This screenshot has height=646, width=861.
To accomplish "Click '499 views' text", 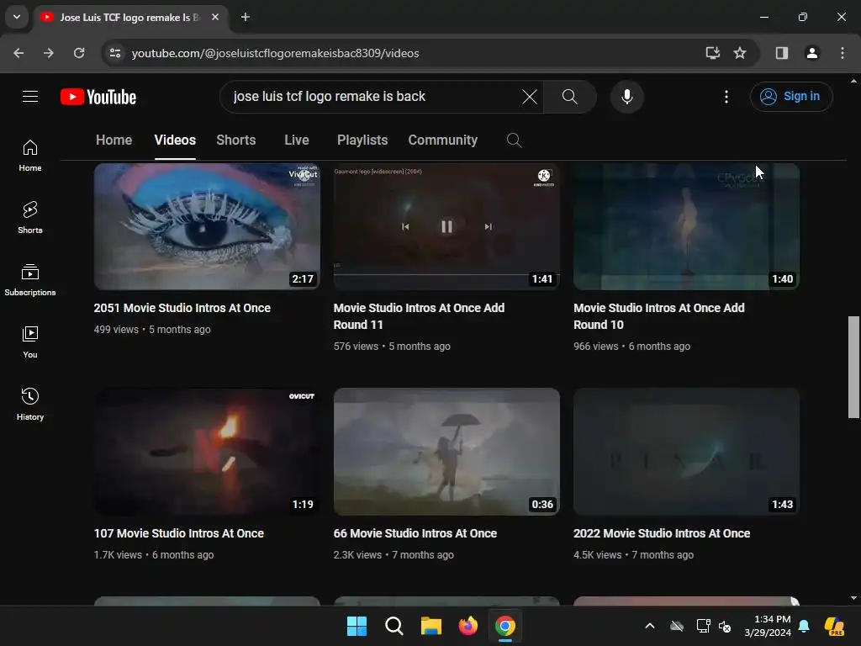I will 116,330.
